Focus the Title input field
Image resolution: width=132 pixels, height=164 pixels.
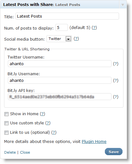coord(67,16)
